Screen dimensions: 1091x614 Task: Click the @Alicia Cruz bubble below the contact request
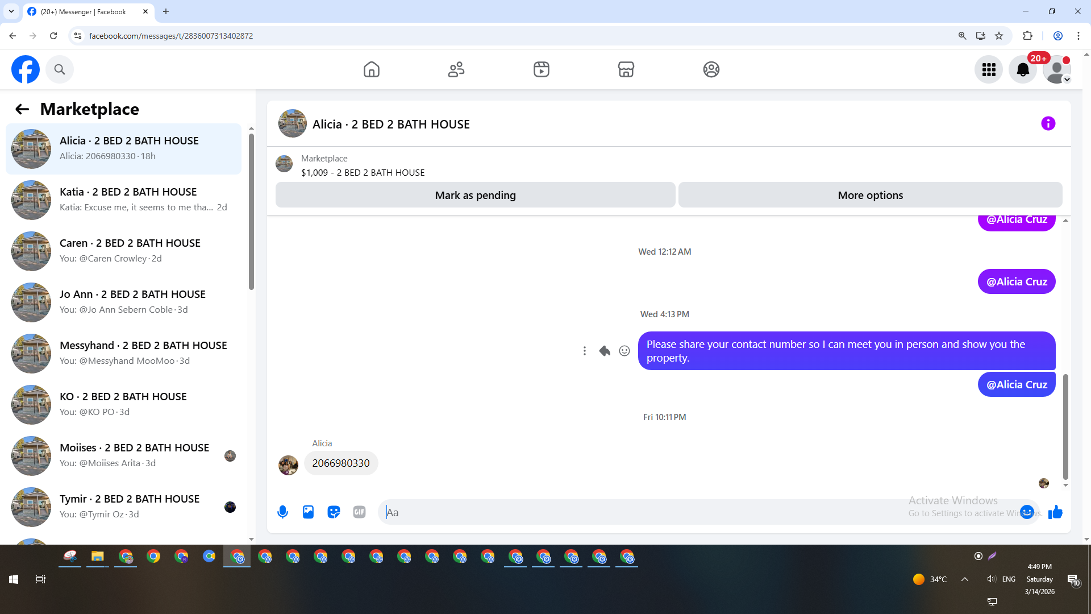pyautogui.click(x=1017, y=384)
